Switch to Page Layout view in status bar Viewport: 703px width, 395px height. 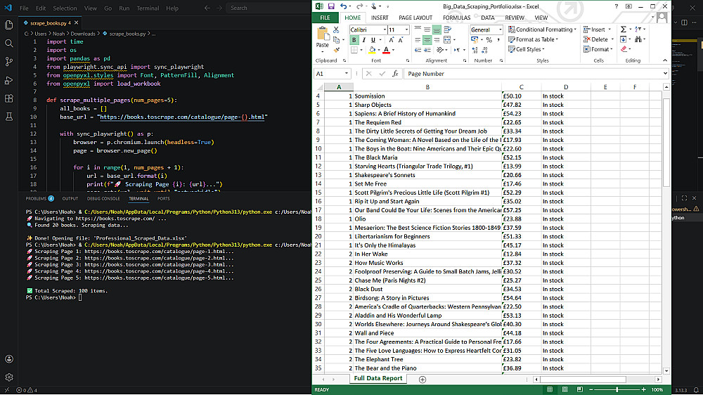tap(565, 389)
